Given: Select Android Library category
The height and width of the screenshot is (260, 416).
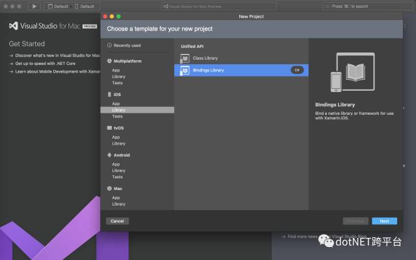Looking at the screenshot, I should tap(118, 171).
